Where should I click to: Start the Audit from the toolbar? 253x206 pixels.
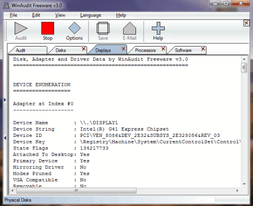21,31
